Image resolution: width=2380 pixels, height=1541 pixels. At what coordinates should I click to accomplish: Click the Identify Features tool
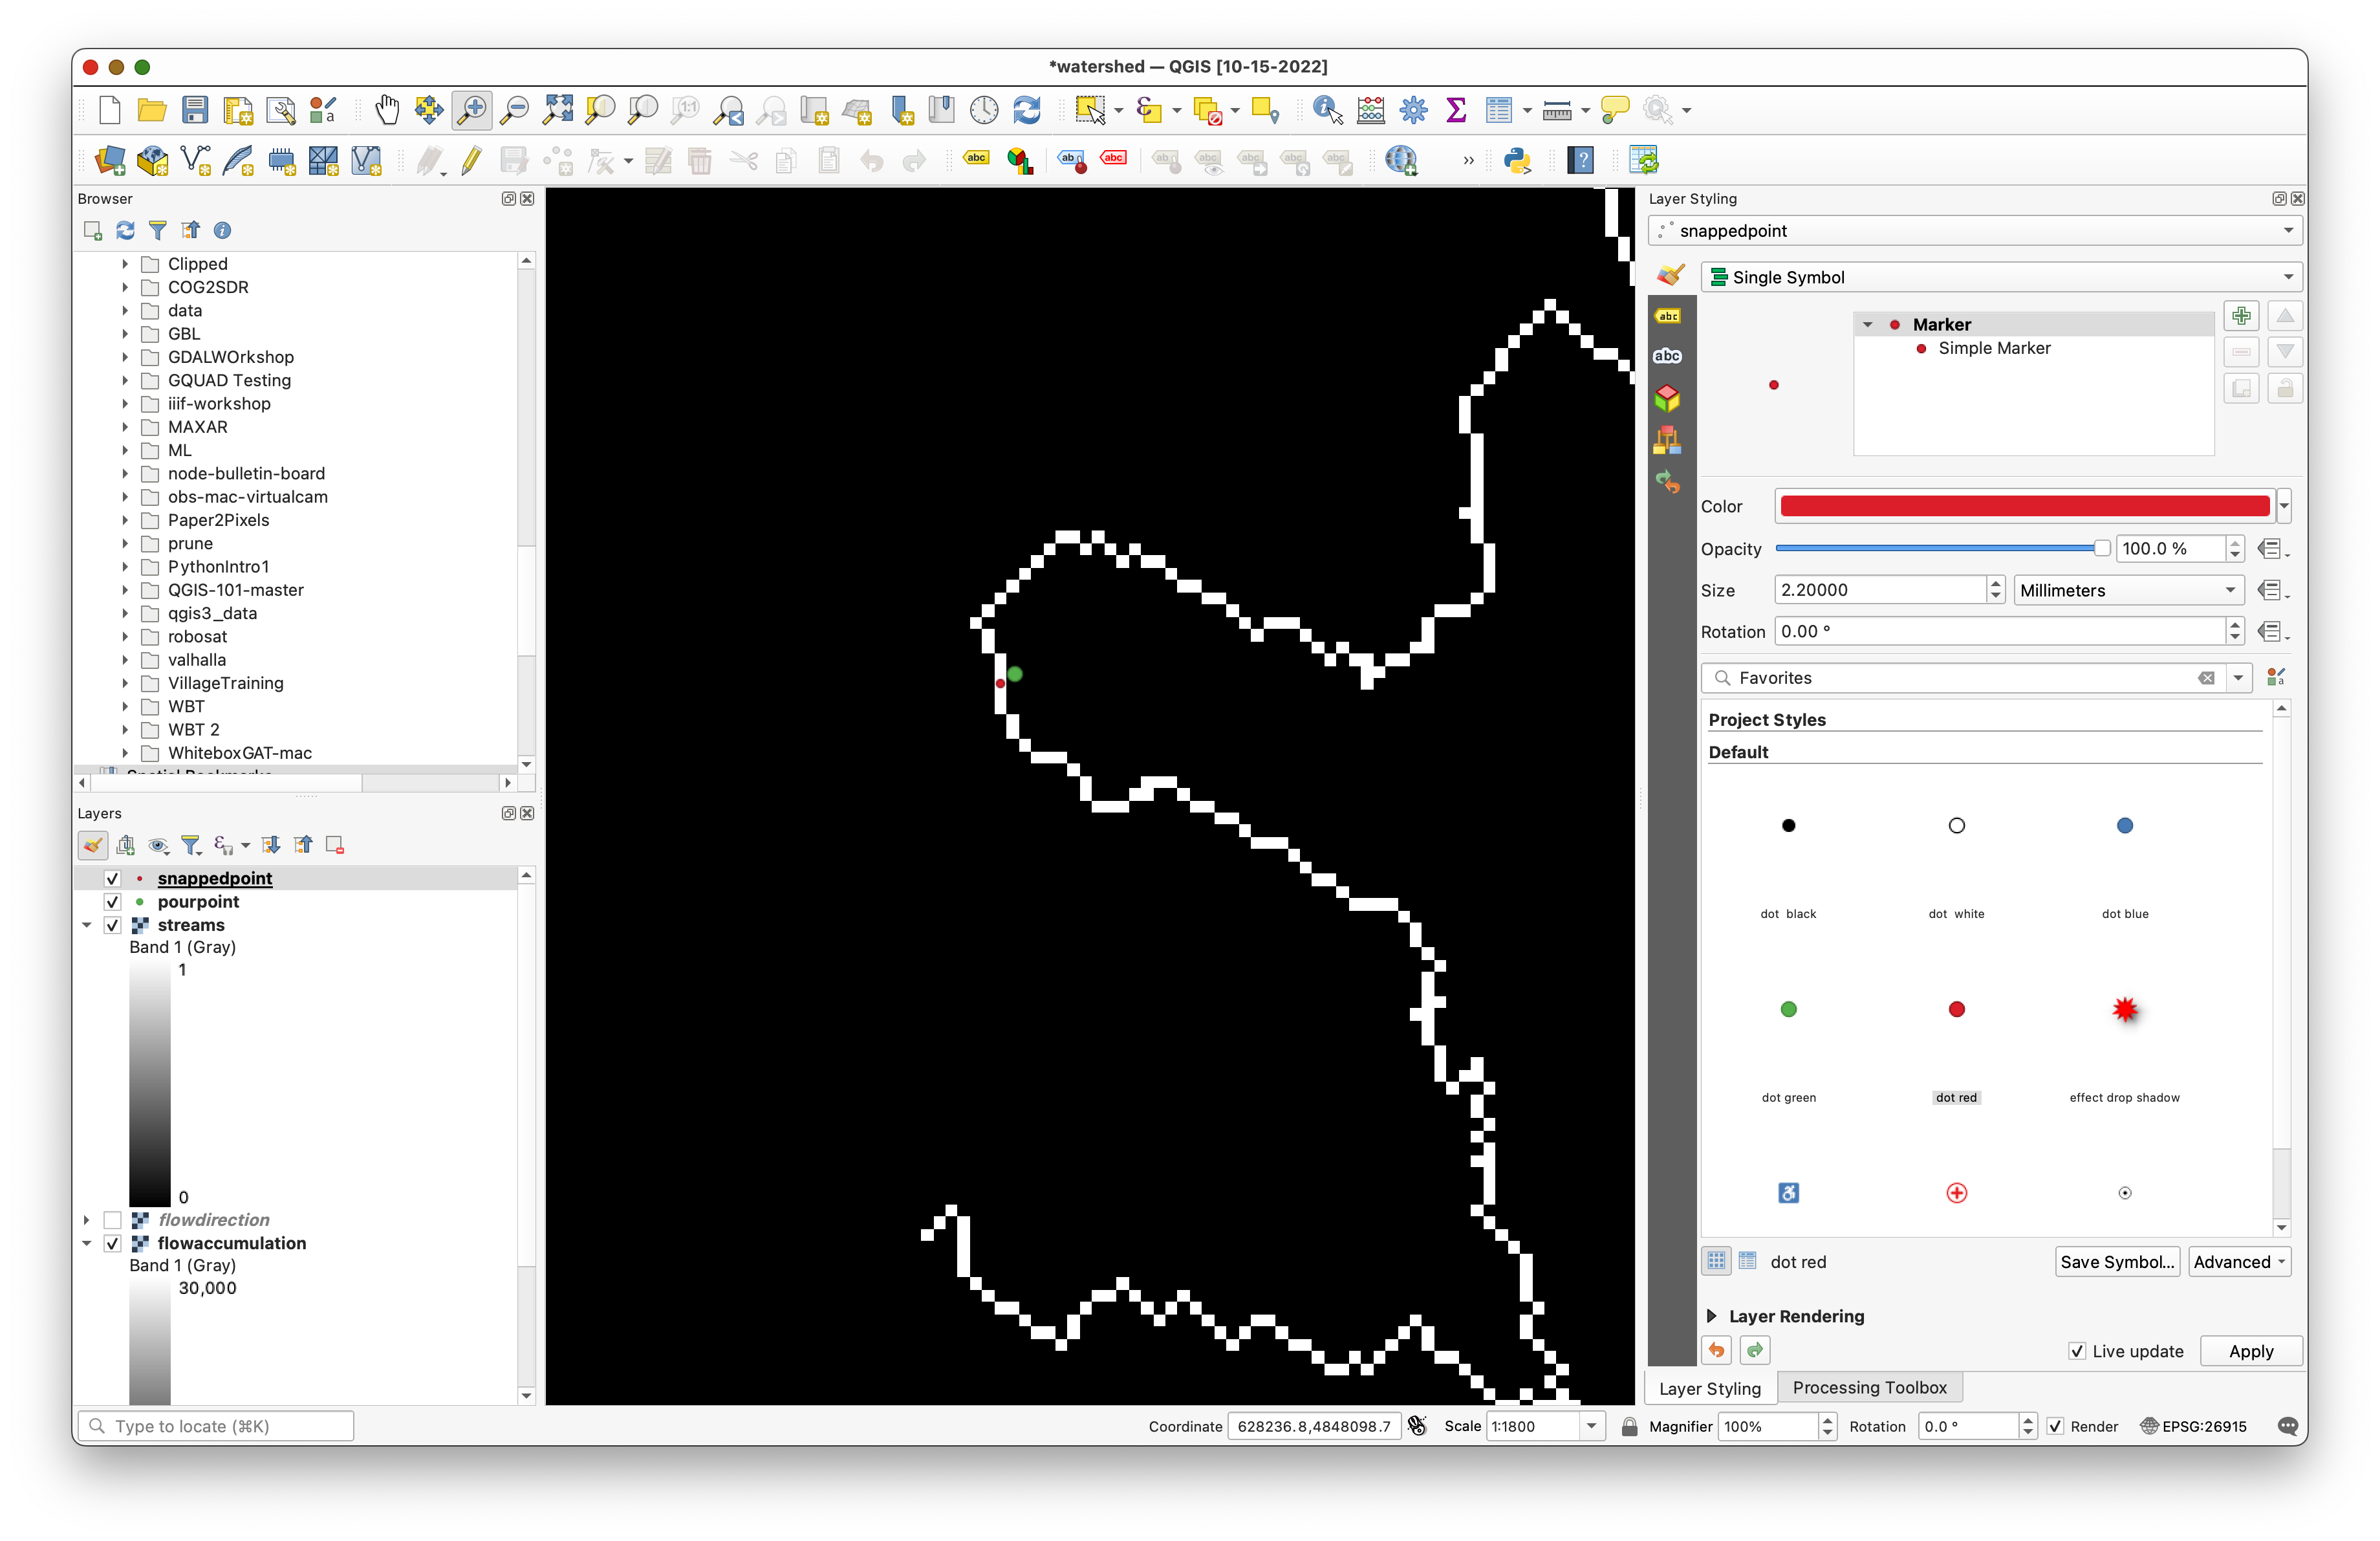[1327, 110]
